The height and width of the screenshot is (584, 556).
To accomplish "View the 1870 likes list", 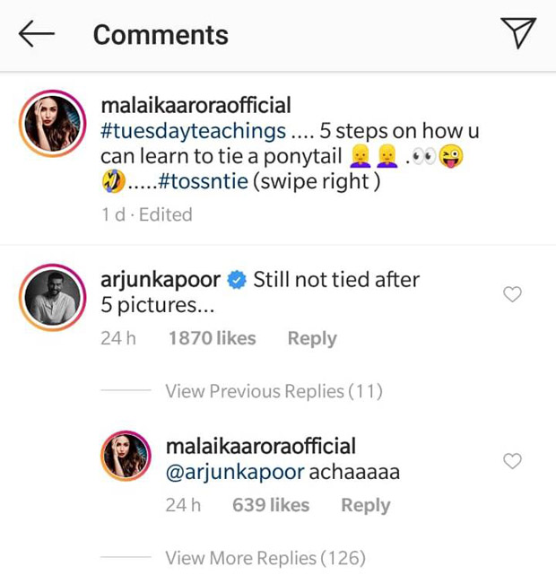I will [x=213, y=338].
